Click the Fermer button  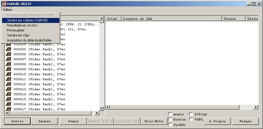(245, 121)
